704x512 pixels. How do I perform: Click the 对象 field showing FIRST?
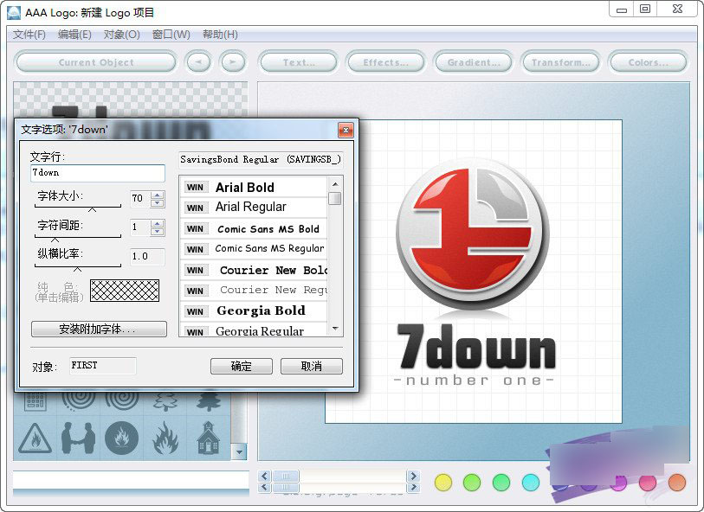coord(103,365)
